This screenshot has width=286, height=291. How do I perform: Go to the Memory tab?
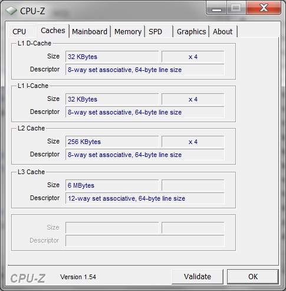(128, 31)
